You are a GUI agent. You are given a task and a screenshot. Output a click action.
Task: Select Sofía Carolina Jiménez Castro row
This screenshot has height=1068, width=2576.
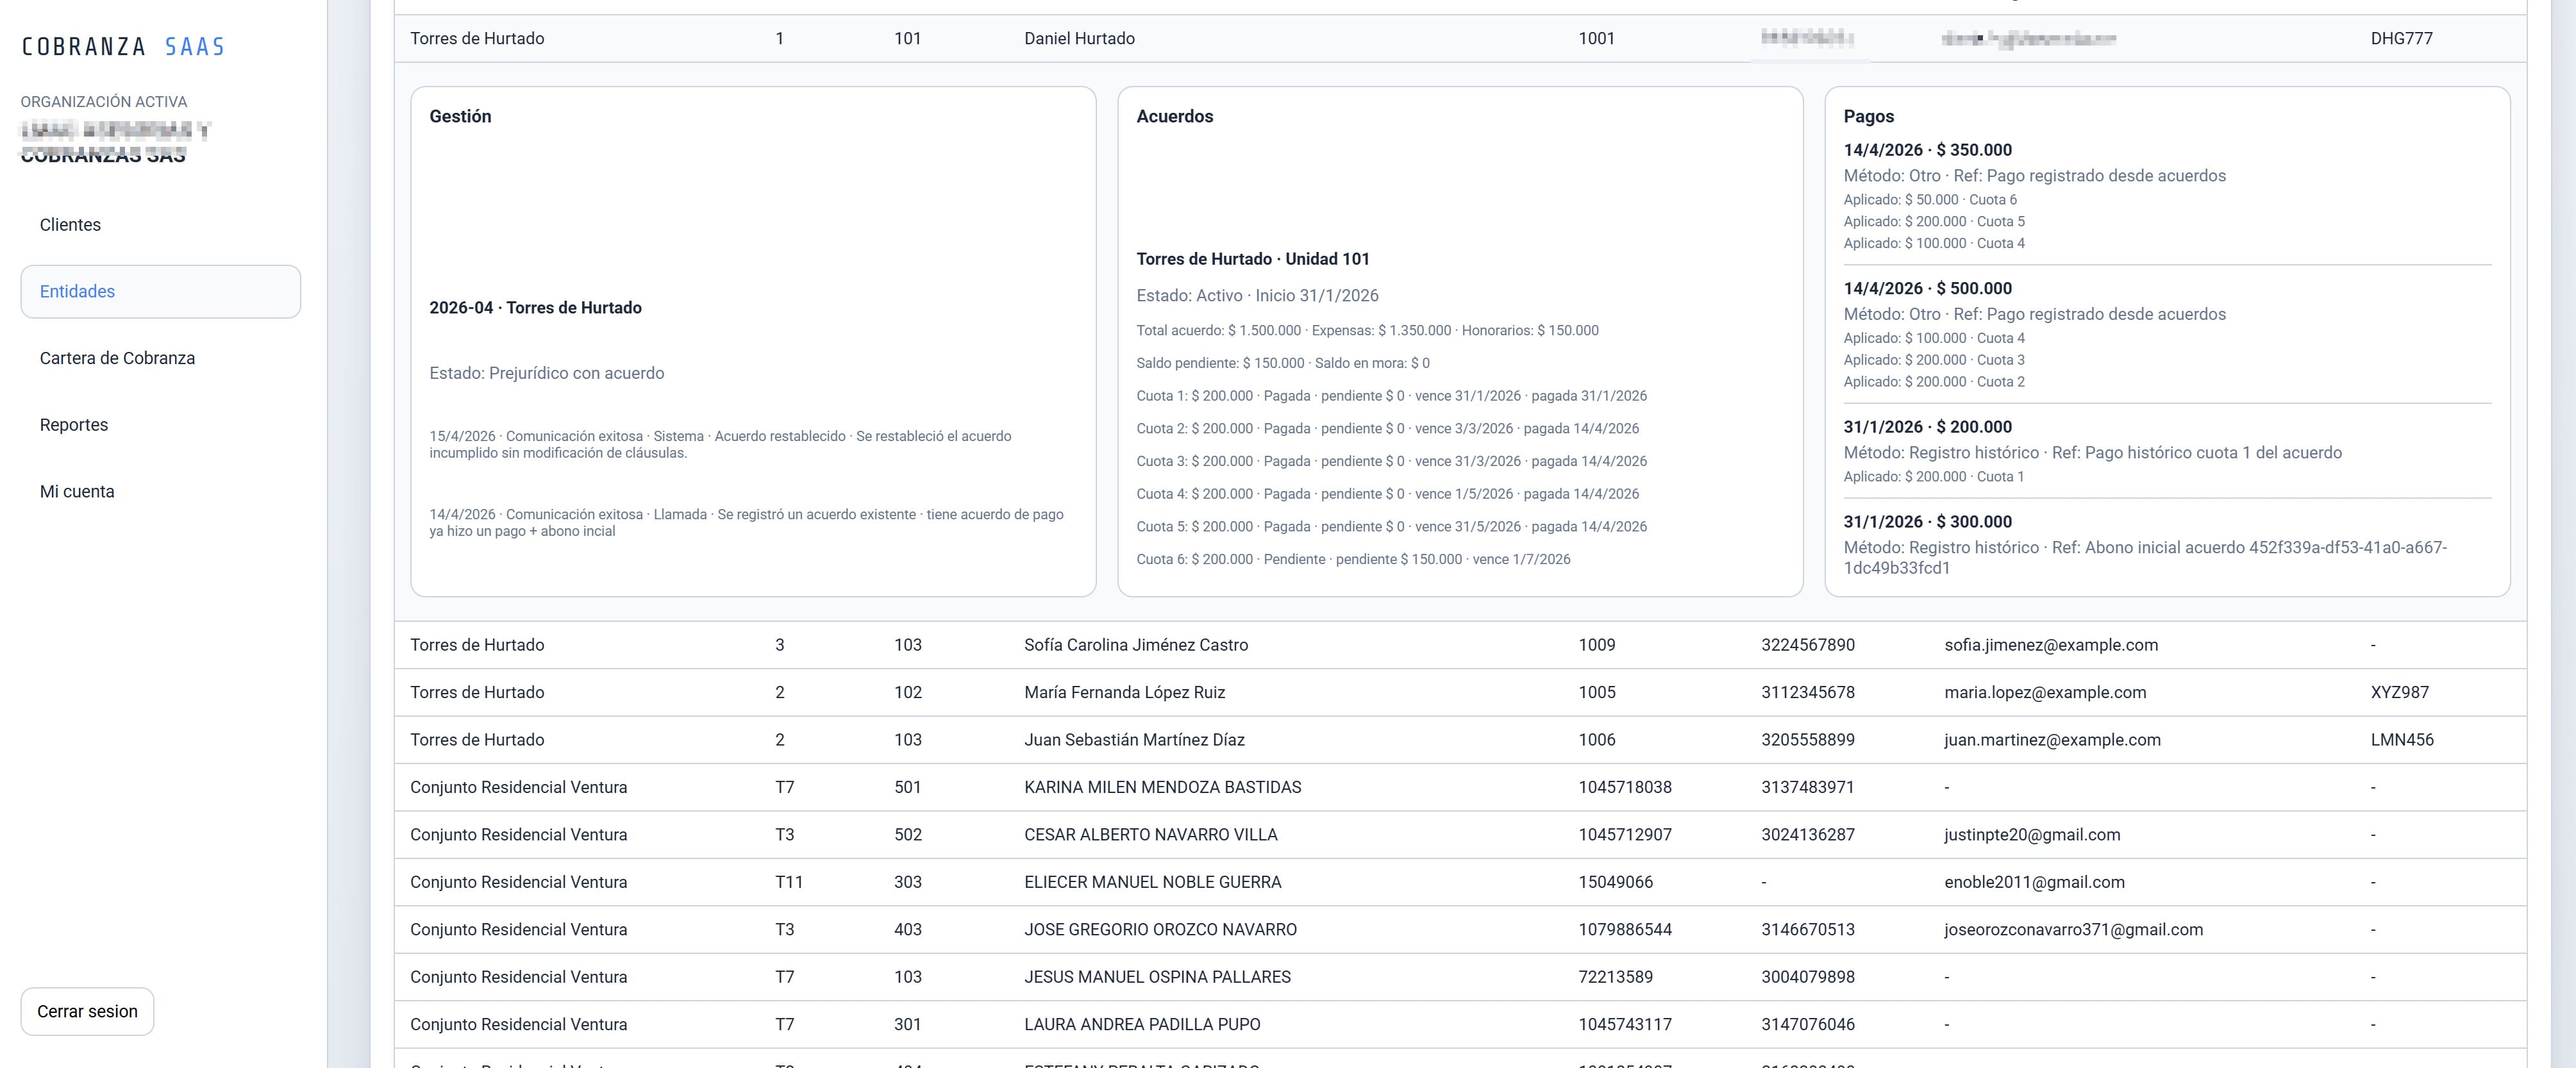1460,645
